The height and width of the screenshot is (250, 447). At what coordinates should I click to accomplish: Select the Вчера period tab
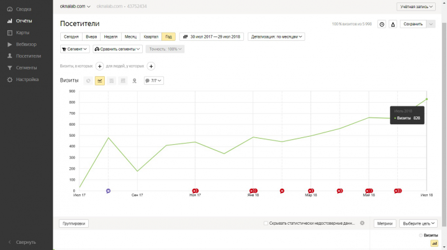click(x=91, y=37)
